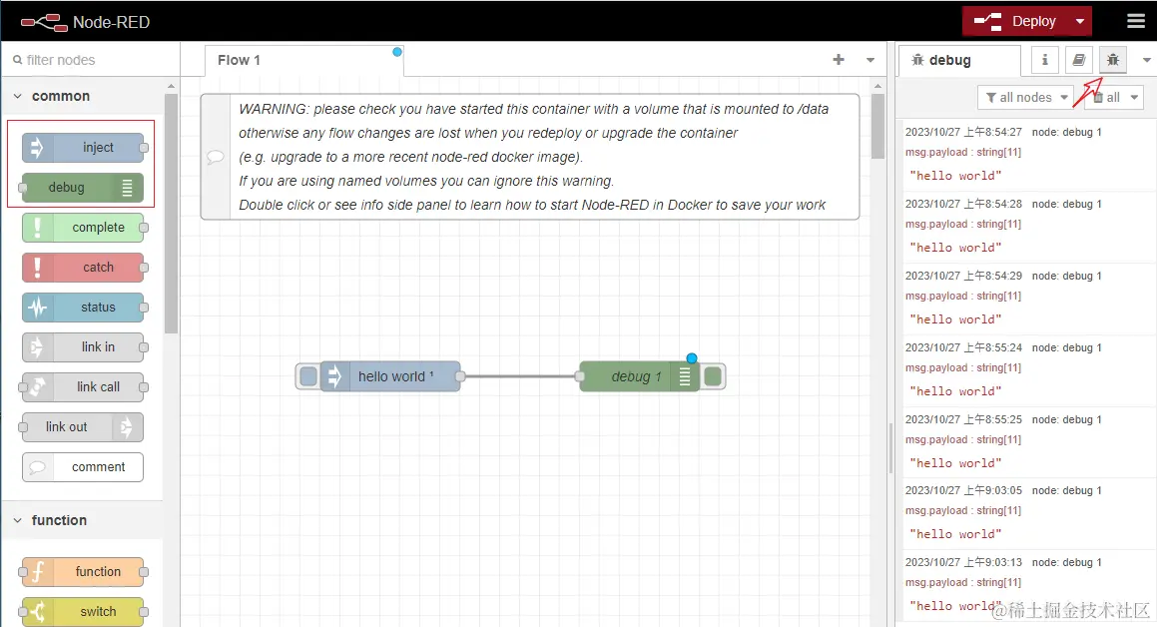Click the palette vertical scrollbar
The image size is (1157, 627).
point(171,214)
